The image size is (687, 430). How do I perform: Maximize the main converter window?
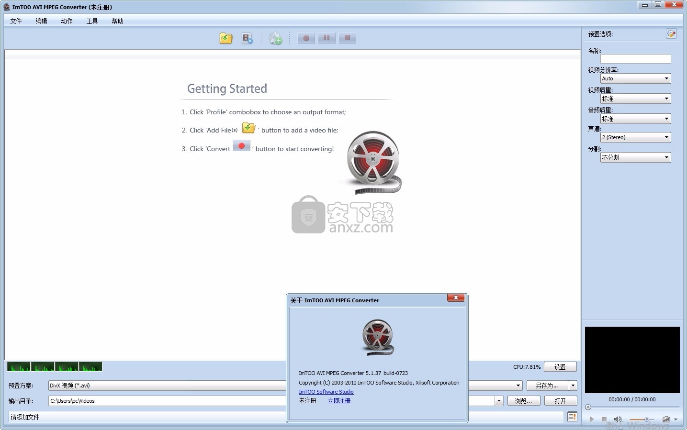click(x=658, y=5)
